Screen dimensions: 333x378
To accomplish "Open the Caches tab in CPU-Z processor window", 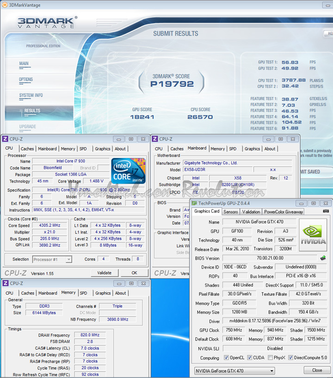I will click(27, 149).
